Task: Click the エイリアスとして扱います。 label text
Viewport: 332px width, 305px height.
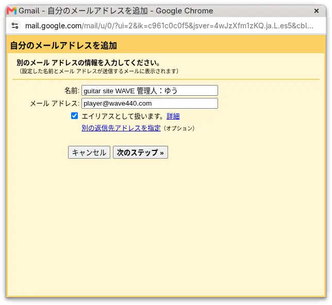Action: point(123,116)
